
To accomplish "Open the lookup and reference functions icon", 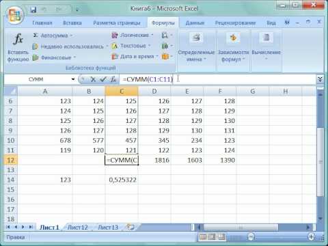I will click(x=167, y=36).
